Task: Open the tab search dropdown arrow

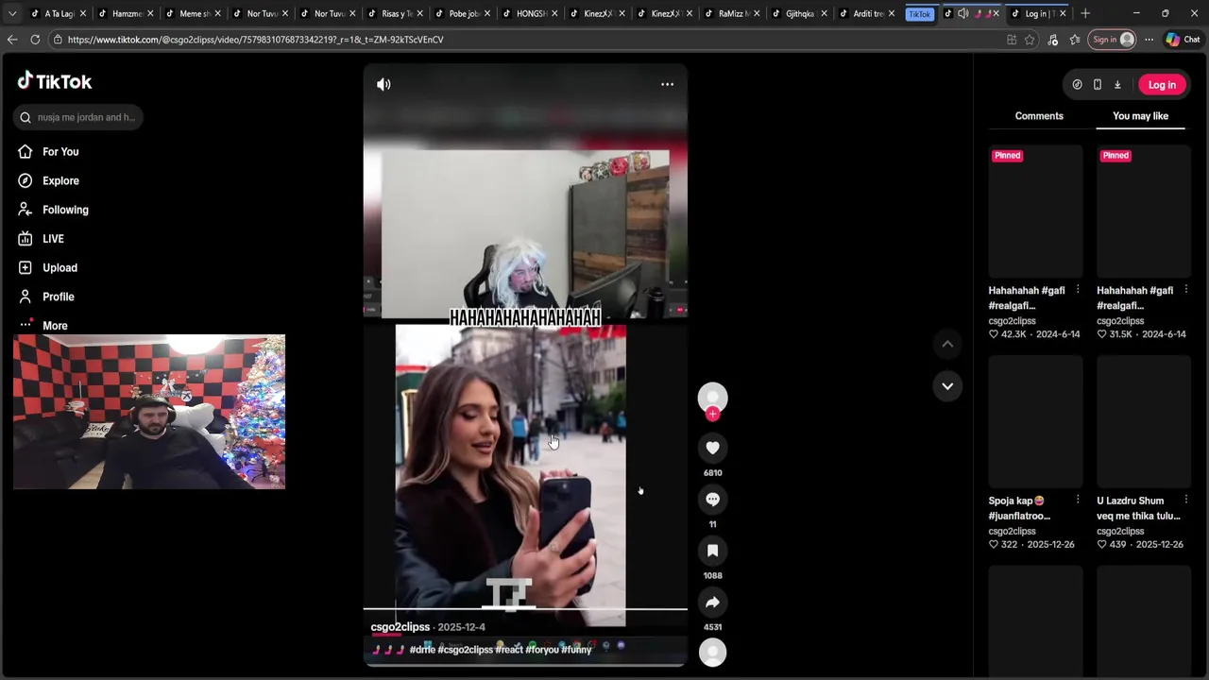Action: [x=12, y=13]
